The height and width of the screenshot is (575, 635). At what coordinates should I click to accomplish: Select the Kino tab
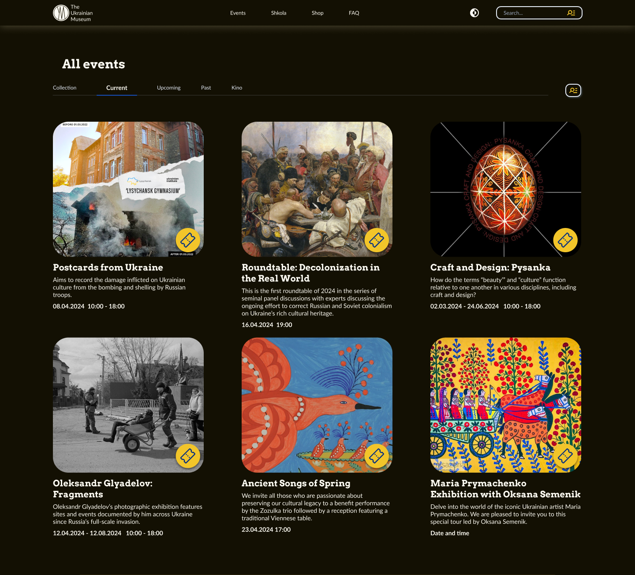(237, 88)
